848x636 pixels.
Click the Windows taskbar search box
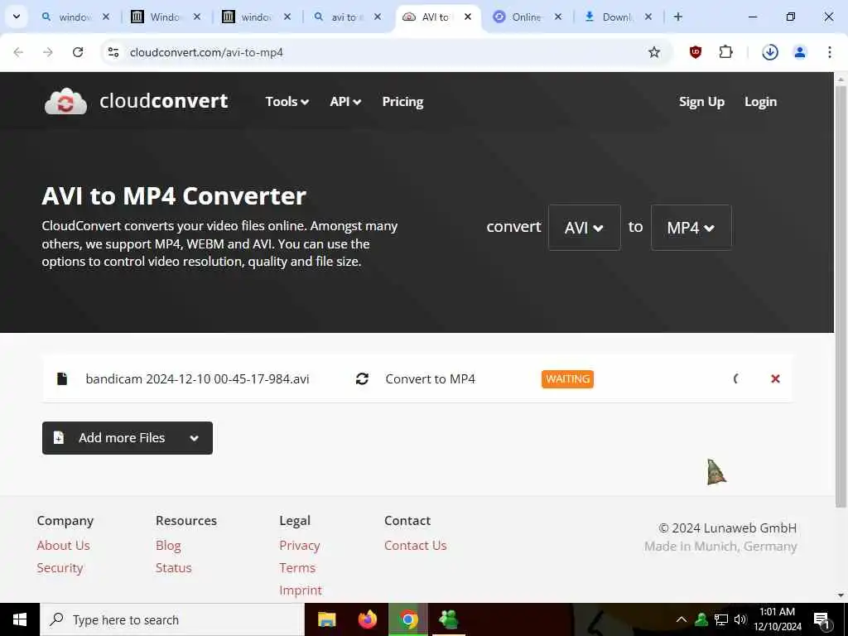coord(172,619)
